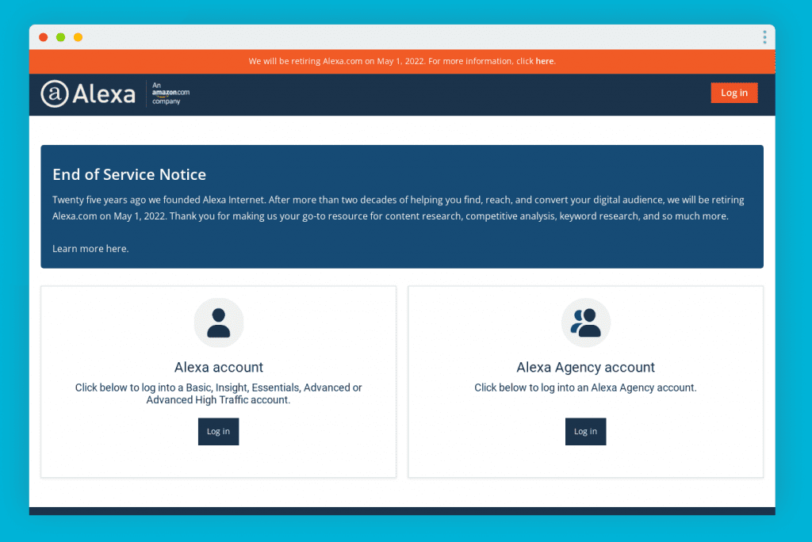The image size is (812, 542).
Task: Log in to the Alexa Agency account
Action: [x=585, y=431]
